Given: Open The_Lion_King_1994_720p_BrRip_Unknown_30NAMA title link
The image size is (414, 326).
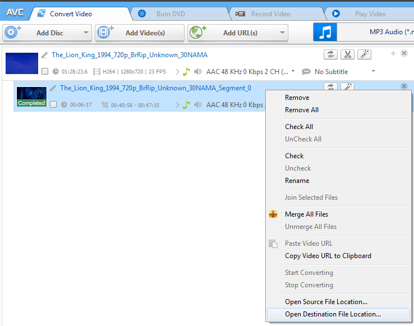Looking at the screenshot, I should pos(130,55).
